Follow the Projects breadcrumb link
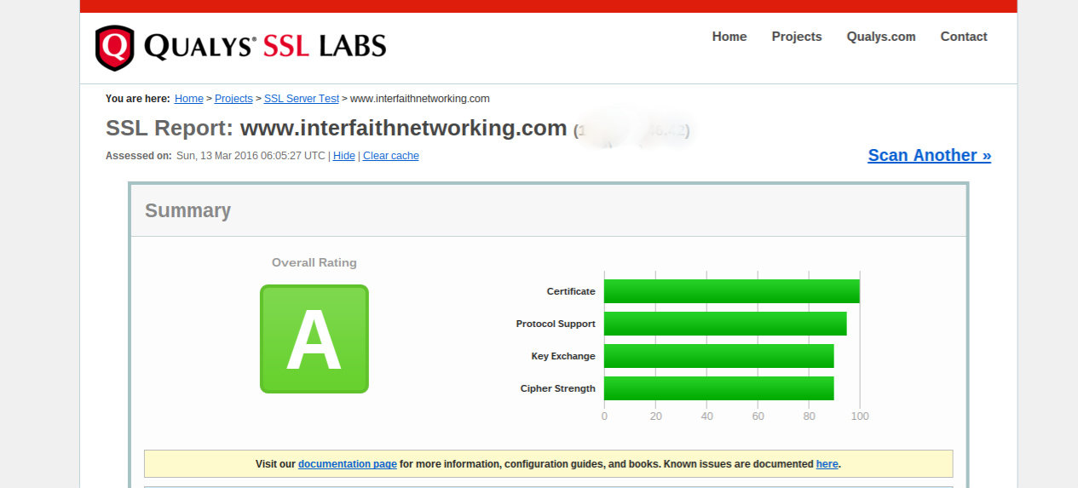Screen dimensions: 1078x488 (x=233, y=99)
